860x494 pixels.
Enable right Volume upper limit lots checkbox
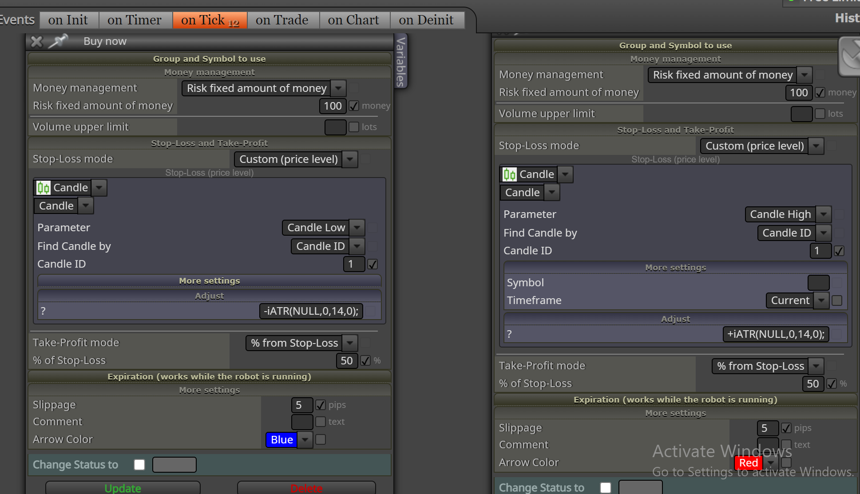pyautogui.click(x=820, y=114)
